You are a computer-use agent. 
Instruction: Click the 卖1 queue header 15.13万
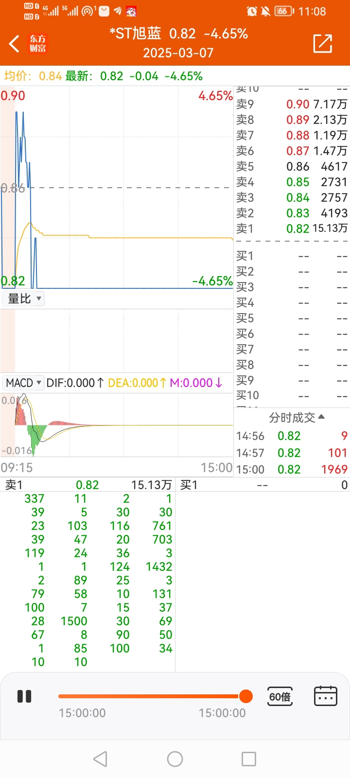tap(88, 485)
